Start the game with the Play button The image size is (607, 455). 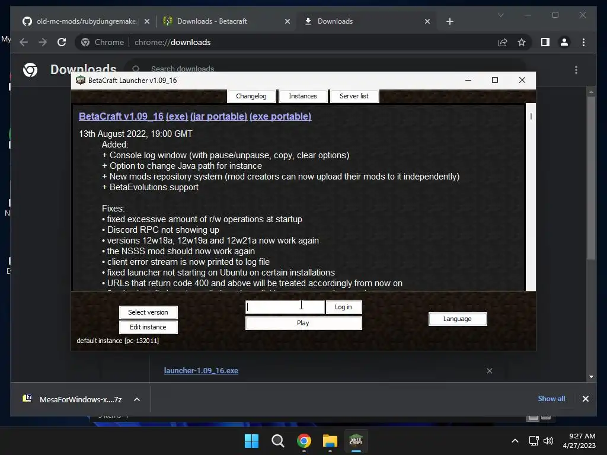pos(303,323)
